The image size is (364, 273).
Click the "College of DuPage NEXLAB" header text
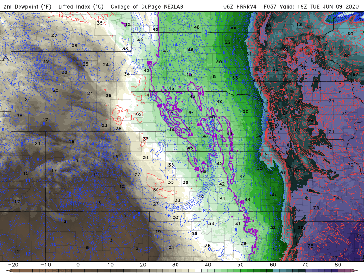[147, 6]
